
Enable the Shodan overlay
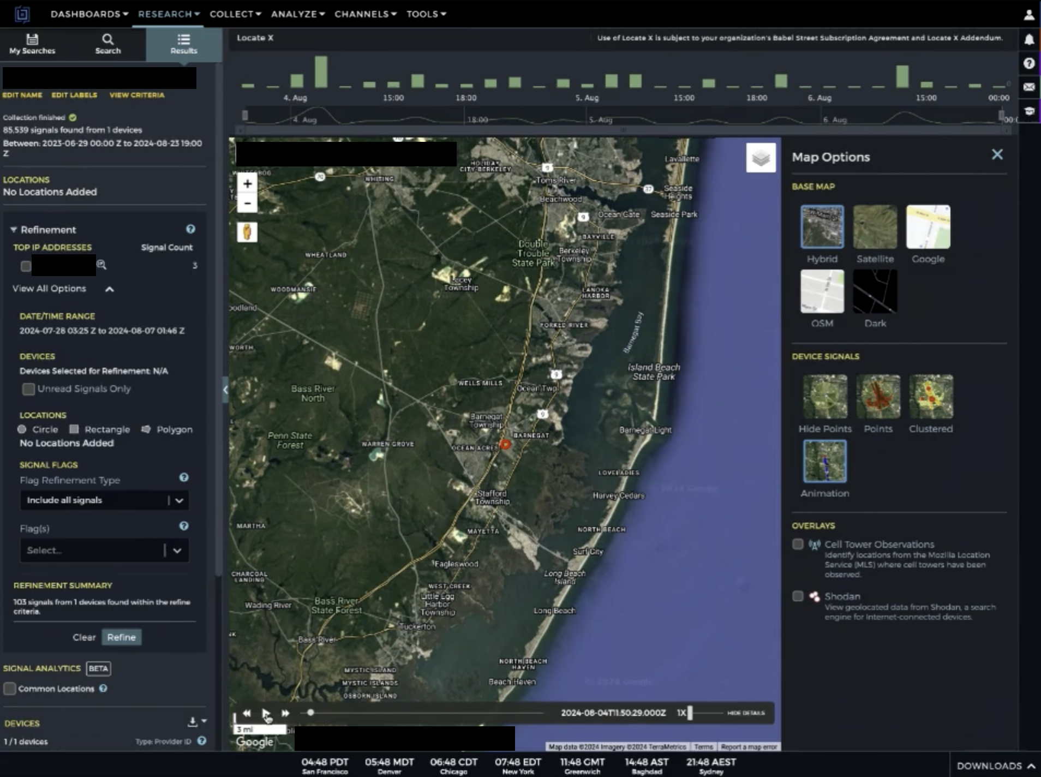point(798,596)
